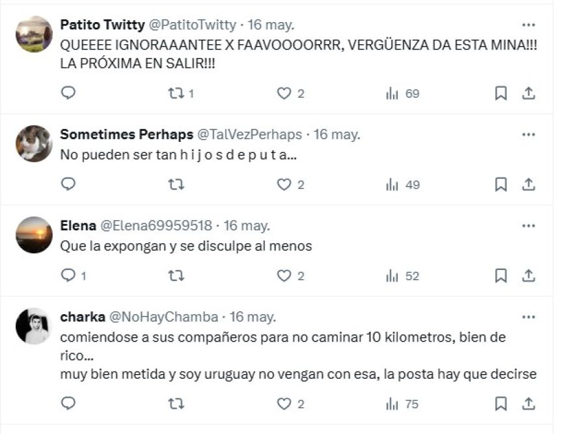Share the Sometimes Perhaps tweet
The height and width of the screenshot is (434, 561).
pos(528,185)
